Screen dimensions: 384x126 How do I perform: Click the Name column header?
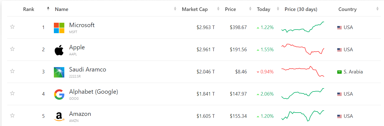pyautogui.click(x=62, y=9)
